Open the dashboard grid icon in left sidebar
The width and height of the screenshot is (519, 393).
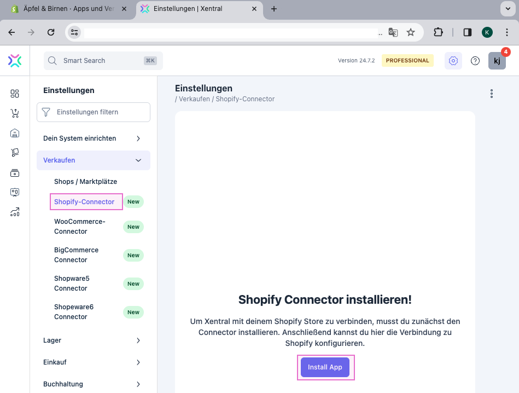click(x=15, y=94)
